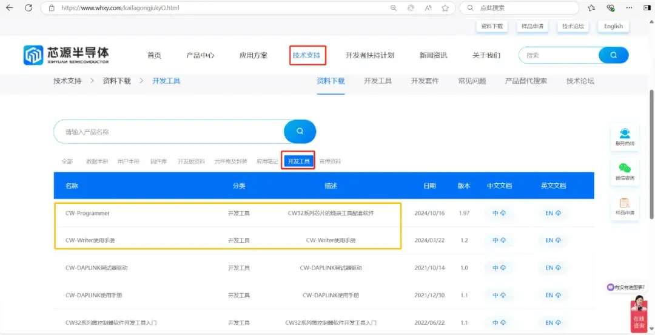The height and width of the screenshot is (335, 655).
Task: Select the 宣传资料 category filter
Action: coord(330,161)
